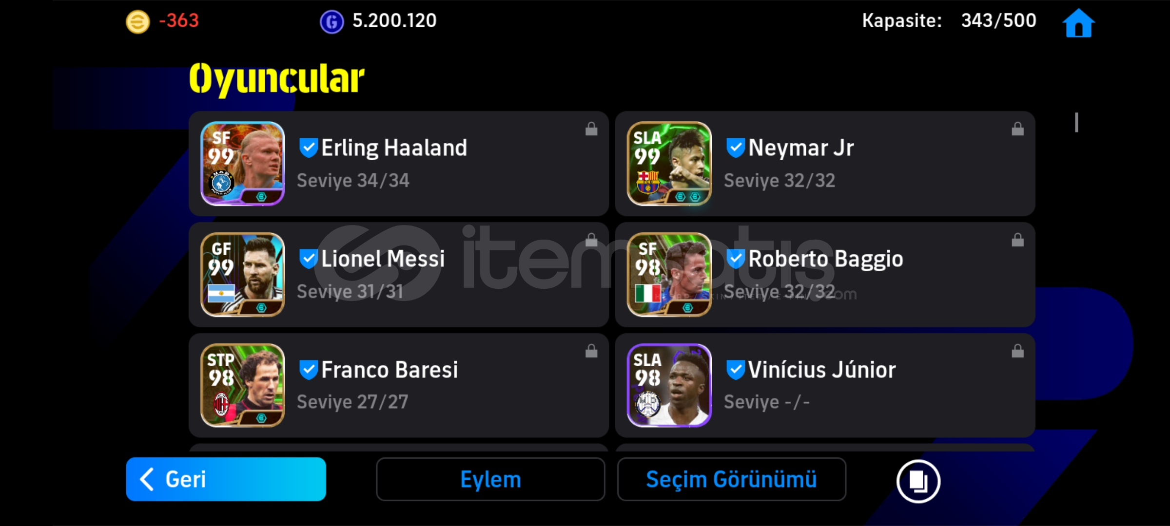Tap the lock icon on Roberto Baggio
Screen dimensions: 1170x526
[x=1017, y=240]
